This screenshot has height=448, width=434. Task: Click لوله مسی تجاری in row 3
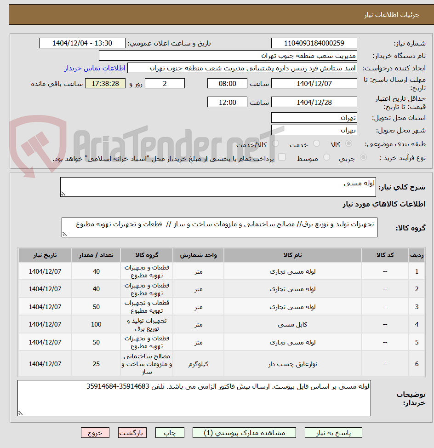[x=293, y=307]
